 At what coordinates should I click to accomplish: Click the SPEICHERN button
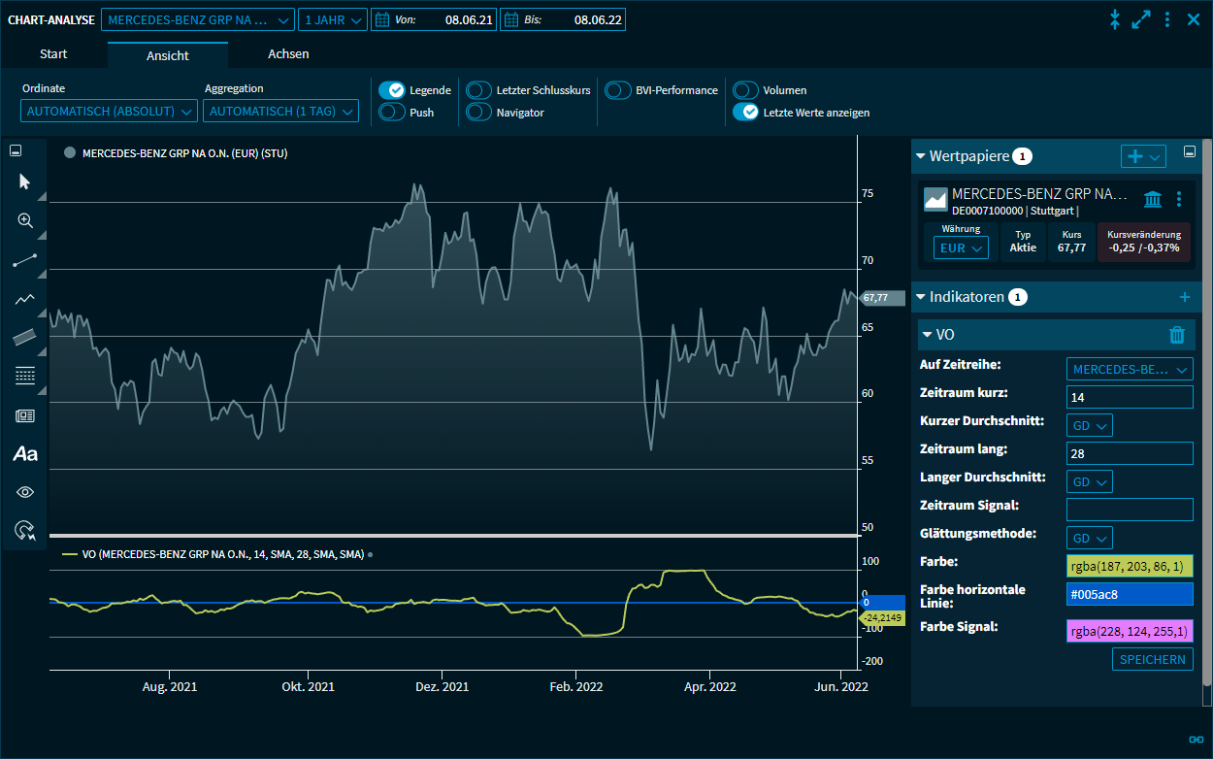(x=1152, y=659)
